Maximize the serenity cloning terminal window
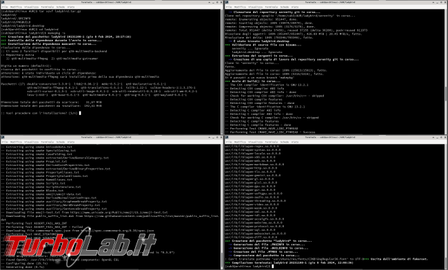The image size is (448, 270). click(441, 2)
